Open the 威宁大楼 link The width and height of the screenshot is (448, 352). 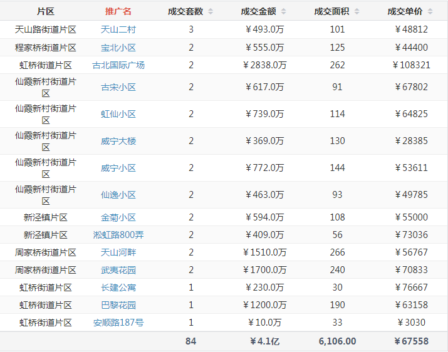click(118, 141)
